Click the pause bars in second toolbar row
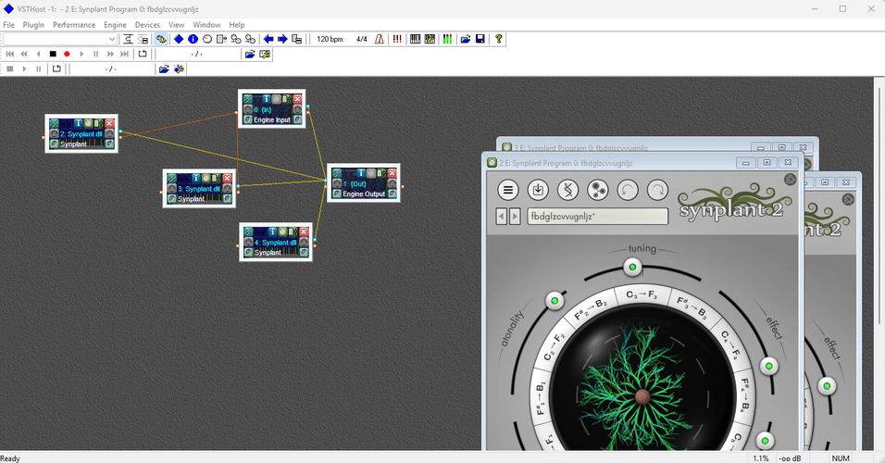885x463 pixels. pyautogui.click(x=96, y=55)
